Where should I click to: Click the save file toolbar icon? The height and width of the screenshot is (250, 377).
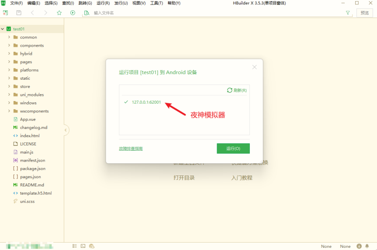click(19, 13)
